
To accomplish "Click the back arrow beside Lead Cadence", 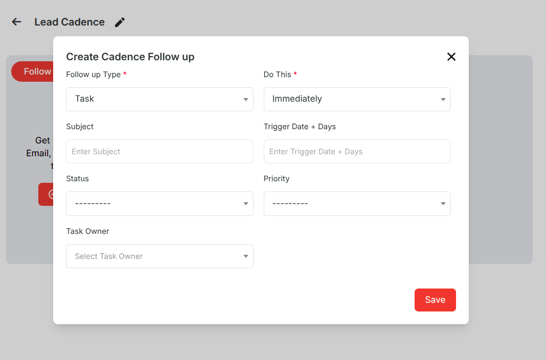I will (x=16, y=22).
